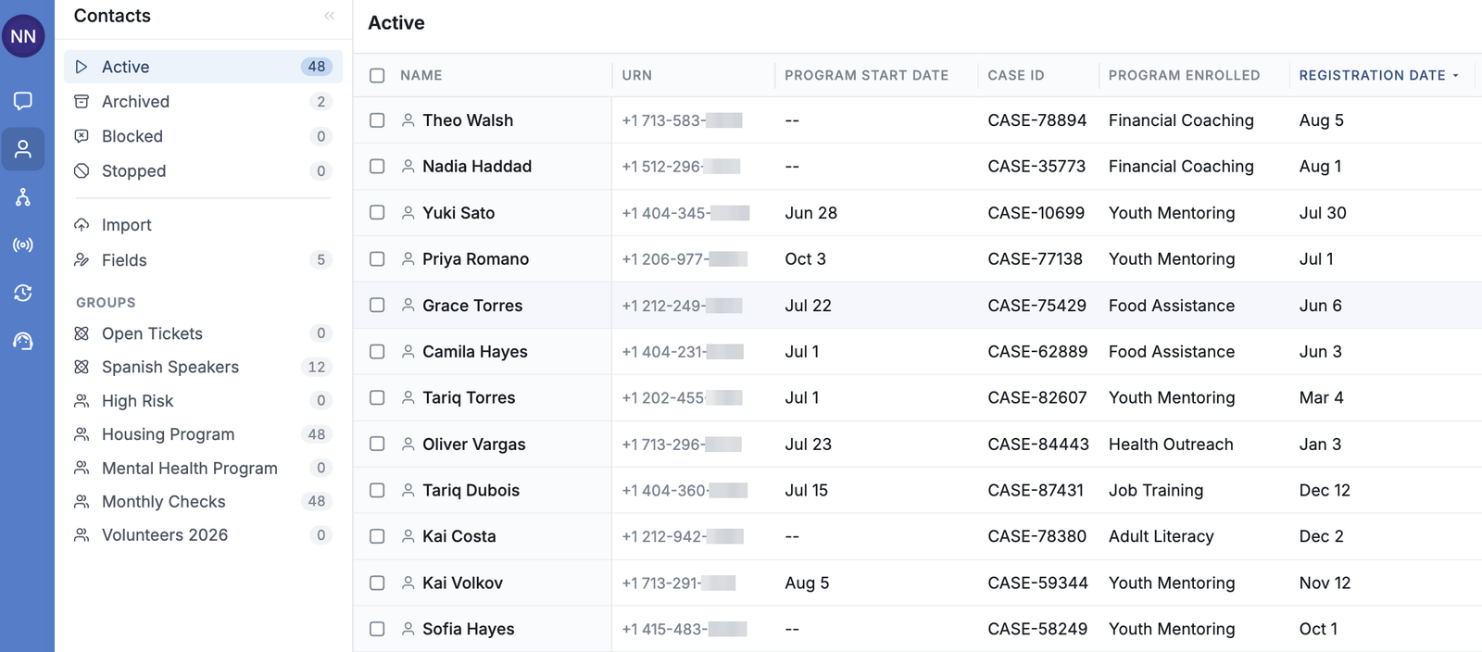
Task: Open the broadcast triggers icon in sidebar
Action: tap(23, 245)
